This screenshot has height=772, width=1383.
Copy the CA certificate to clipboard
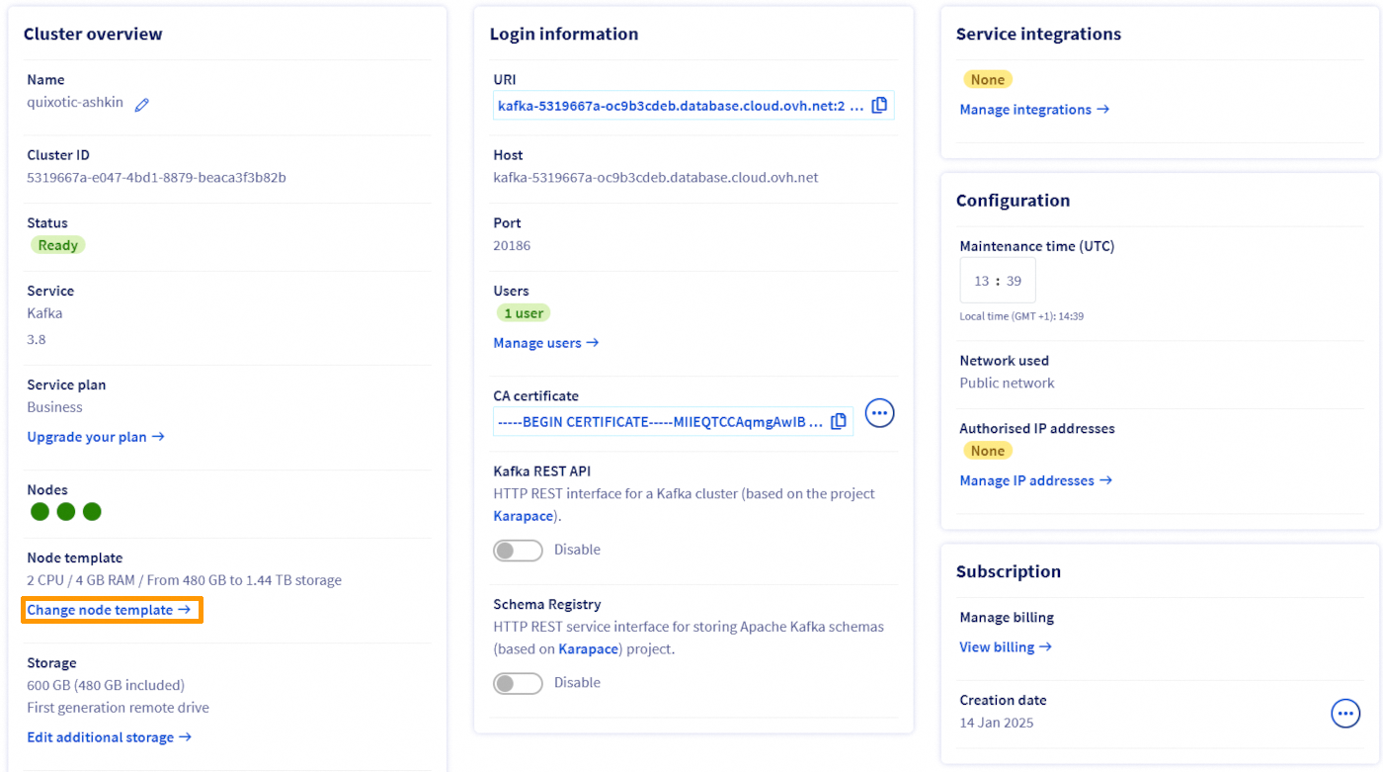[839, 421]
